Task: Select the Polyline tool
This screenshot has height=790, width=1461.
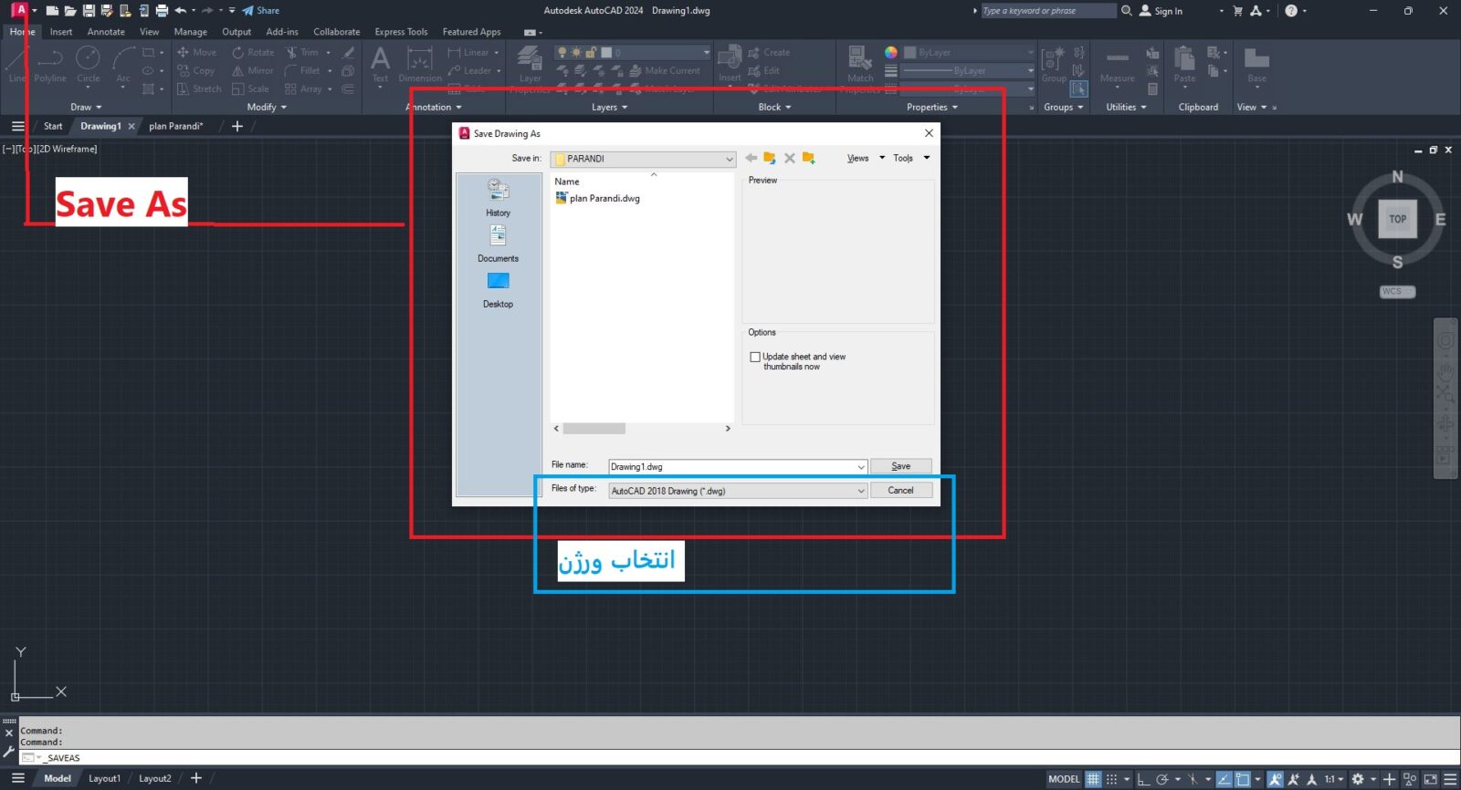Action: click(x=50, y=65)
